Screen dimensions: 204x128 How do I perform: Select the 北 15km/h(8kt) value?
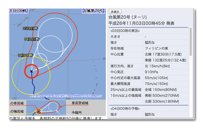coord(157,66)
